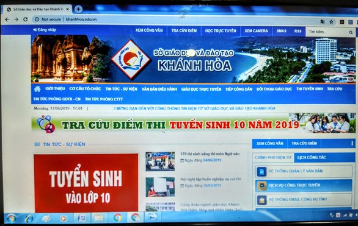Open the Word document taskbar icon
Viewport: 358px width, 226px height.
82,218
